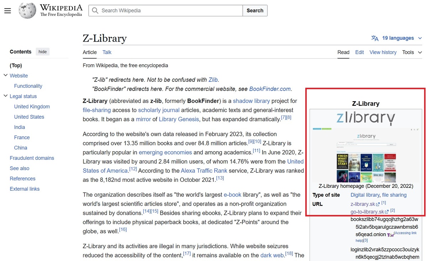Screen dimensions: 427x261
Task: Switch to the Talk tab
Action: click(107, 52)
